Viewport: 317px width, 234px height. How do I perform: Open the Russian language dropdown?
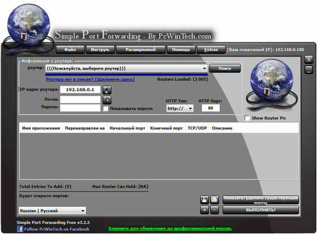(52, 211)
